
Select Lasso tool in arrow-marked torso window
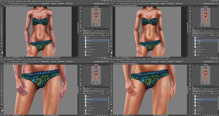2,12
